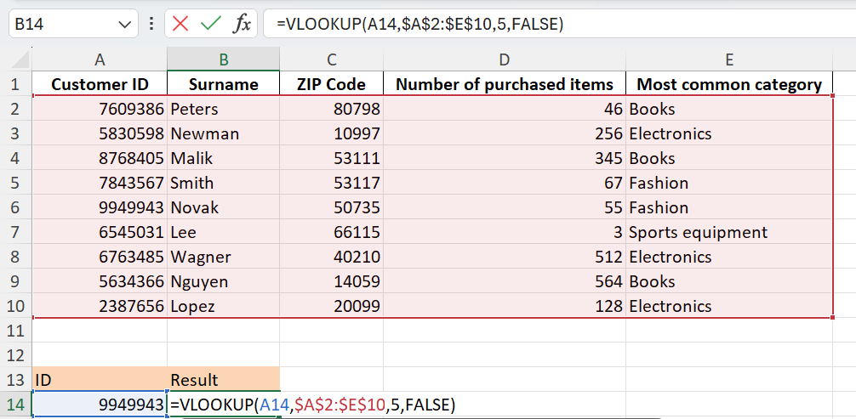Click Number of purchased items header cell
This screenshot has height=419, width=856.
coord(505,84)
